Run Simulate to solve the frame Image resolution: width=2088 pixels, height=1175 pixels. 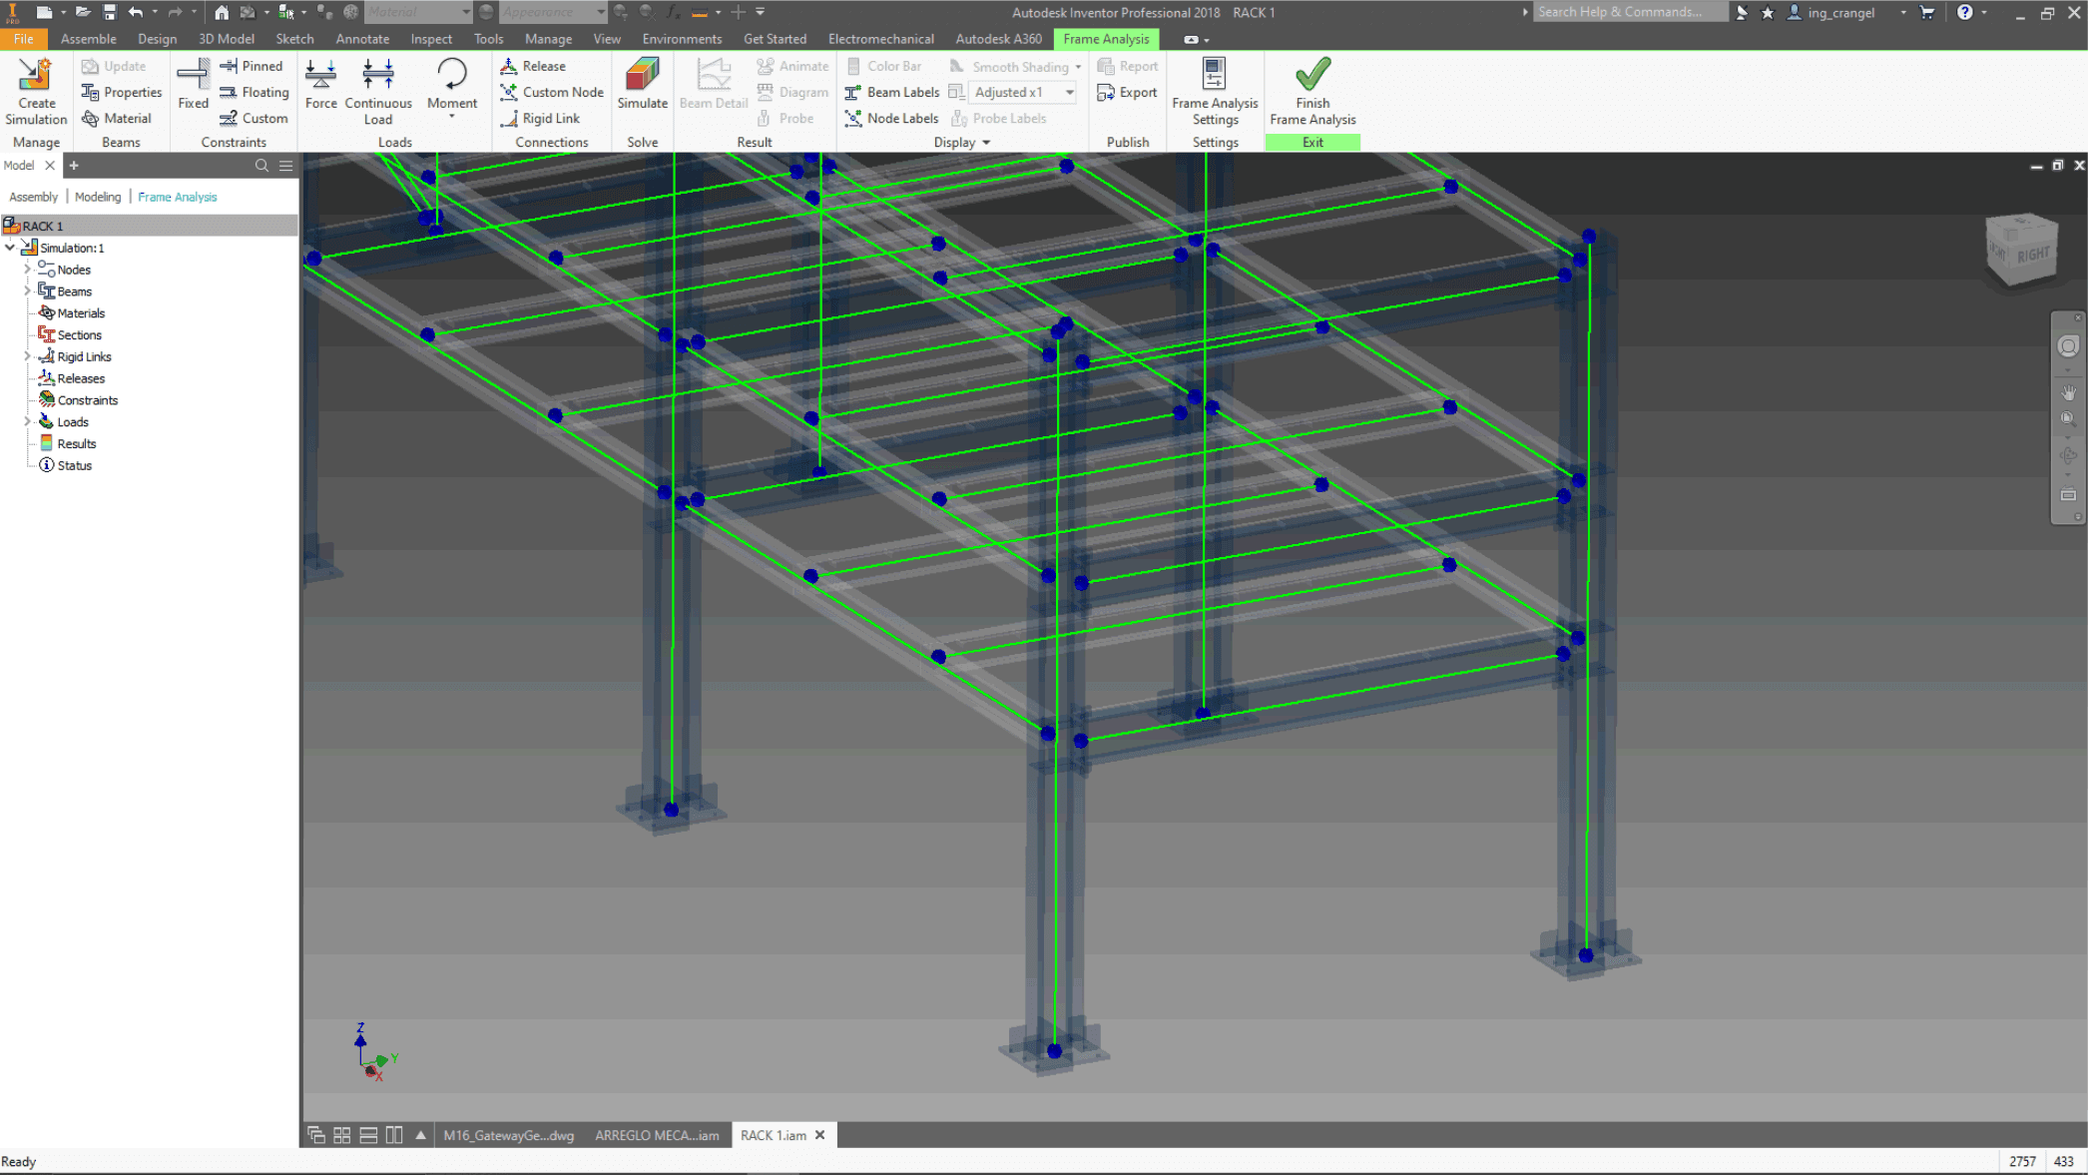point(642,84)
